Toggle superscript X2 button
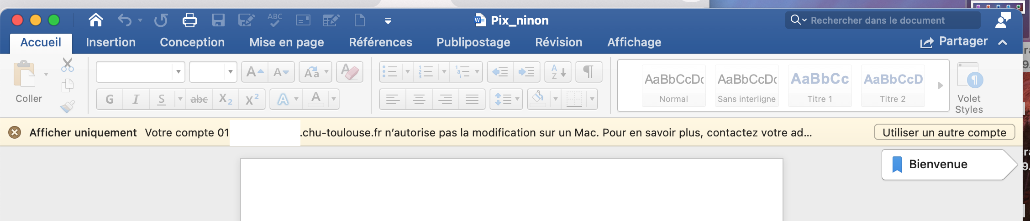The image size is (1030, 221). point(252,99)
